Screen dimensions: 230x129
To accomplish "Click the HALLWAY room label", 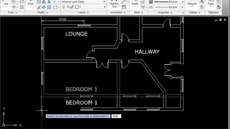I will [147, 52].
